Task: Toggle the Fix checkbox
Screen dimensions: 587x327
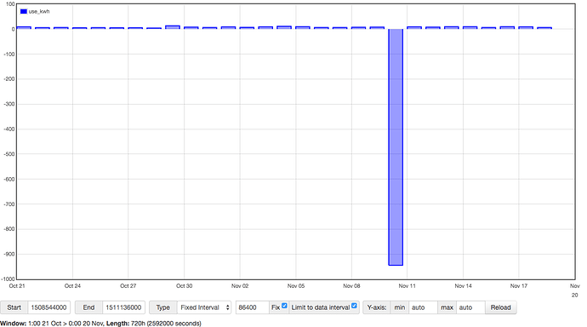Action: (x=284, y=306)
